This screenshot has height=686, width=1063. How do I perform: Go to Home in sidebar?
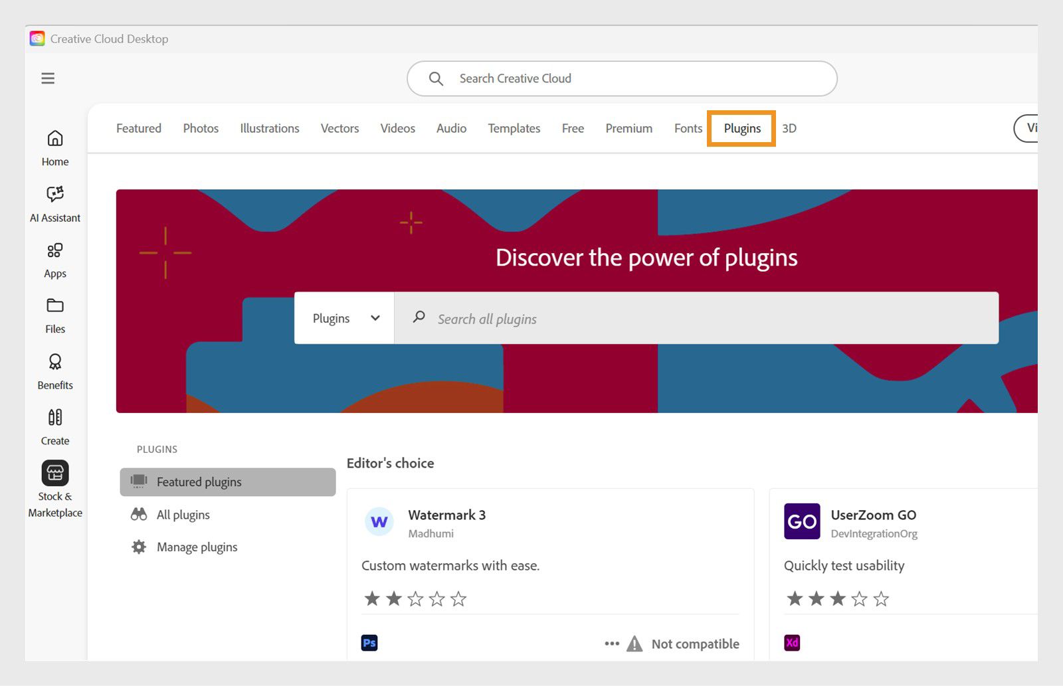pyautogui.click(x=55, y=148)
